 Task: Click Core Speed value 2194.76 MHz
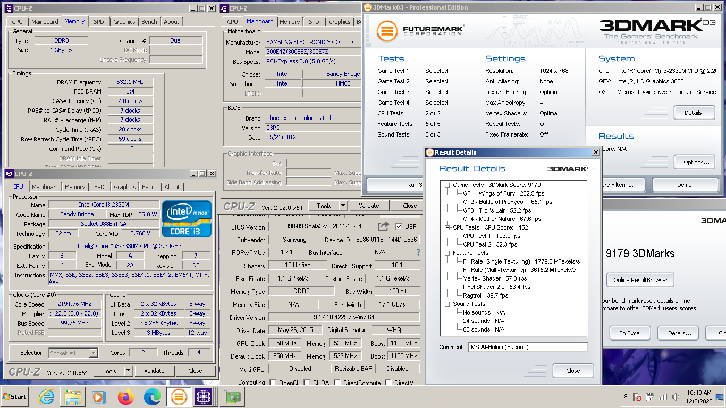(x=74, y=304)
